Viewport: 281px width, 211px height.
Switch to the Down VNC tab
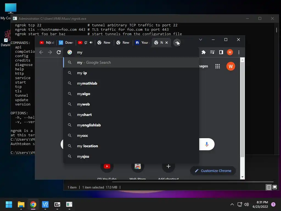coord(66,43)
